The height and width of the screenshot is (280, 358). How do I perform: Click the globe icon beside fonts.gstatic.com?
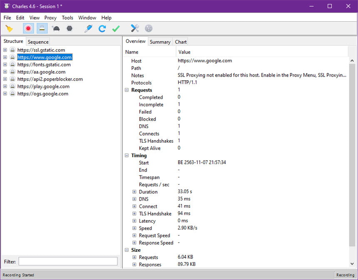click(x=12, y=64)
